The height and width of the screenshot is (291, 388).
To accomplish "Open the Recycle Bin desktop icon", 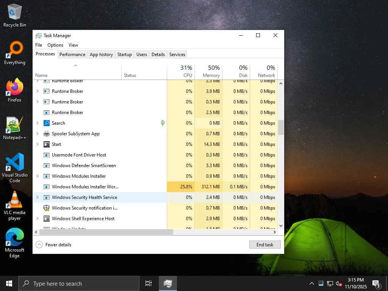I will click(x=15, y=15).
